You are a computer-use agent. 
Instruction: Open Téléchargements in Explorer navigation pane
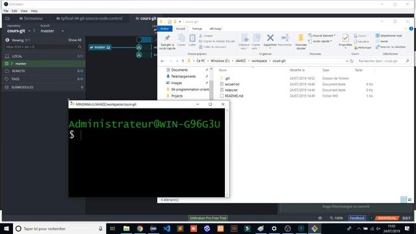183,77
